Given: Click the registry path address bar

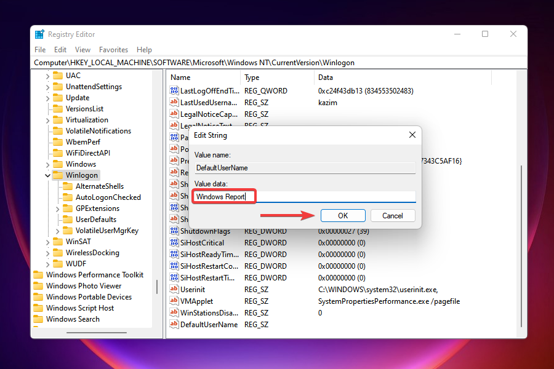Looking at the screenshot, I should [x=279, y=63].
